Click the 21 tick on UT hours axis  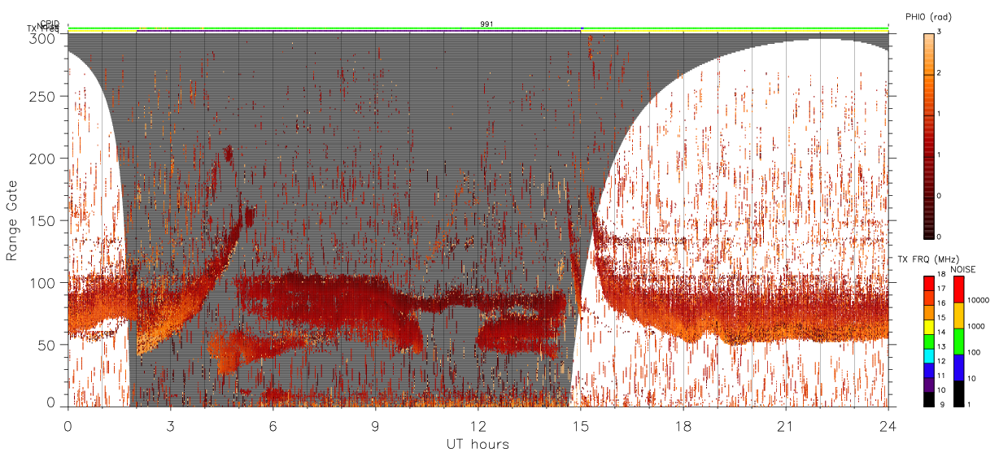coord(786,426)
